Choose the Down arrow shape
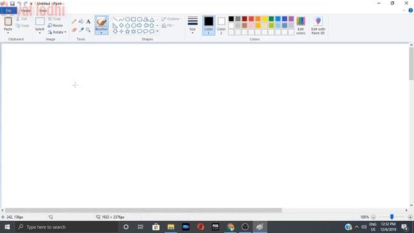Screen dimensions: 414x233 [x=115, y=32]
